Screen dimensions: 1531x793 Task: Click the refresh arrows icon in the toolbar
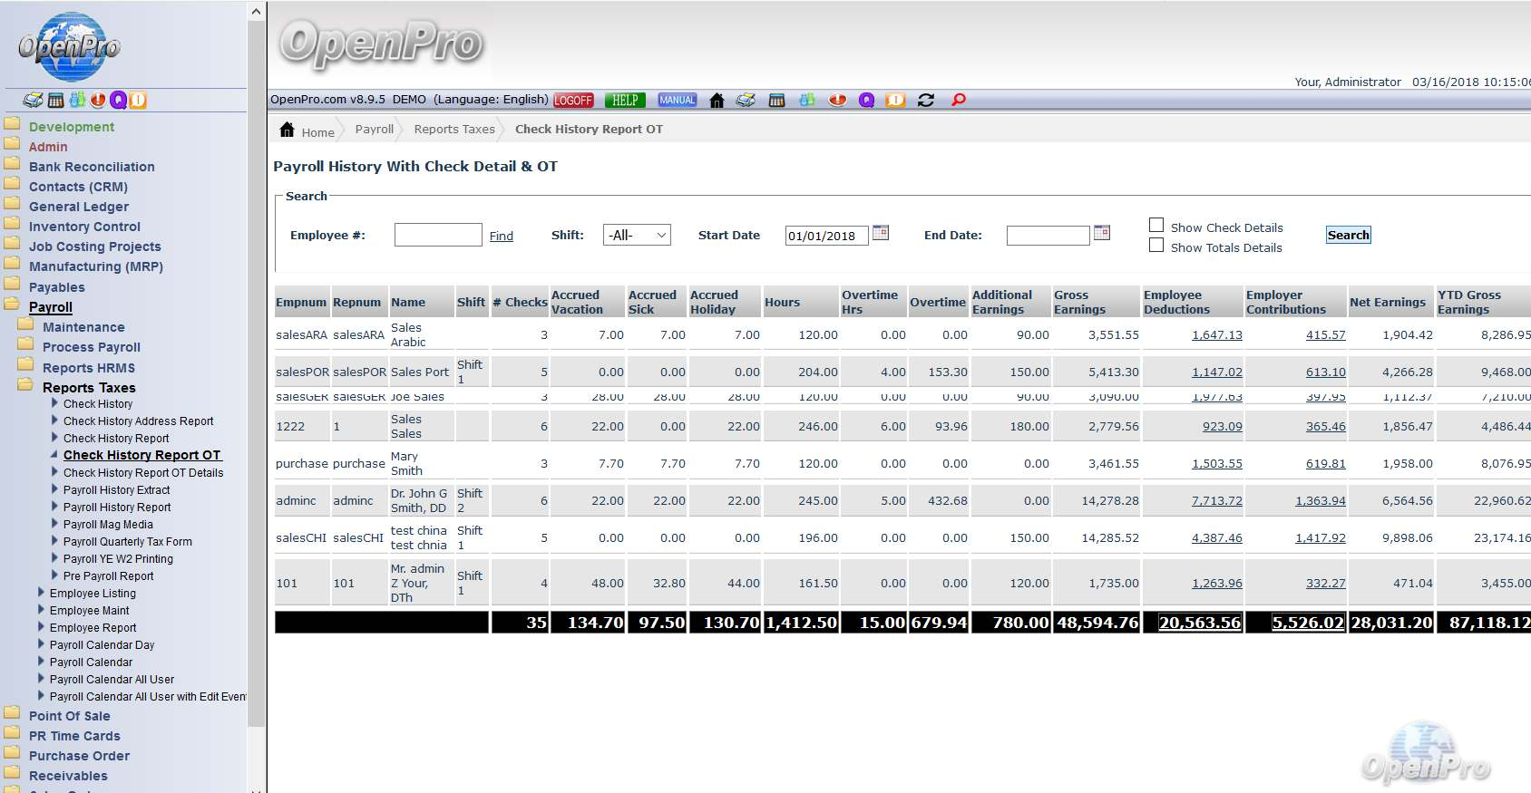click(x=926, y=101)
